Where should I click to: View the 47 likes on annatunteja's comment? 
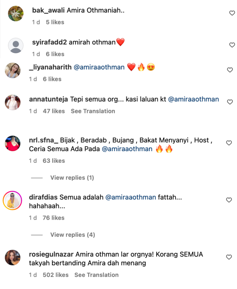click(54, 111)
